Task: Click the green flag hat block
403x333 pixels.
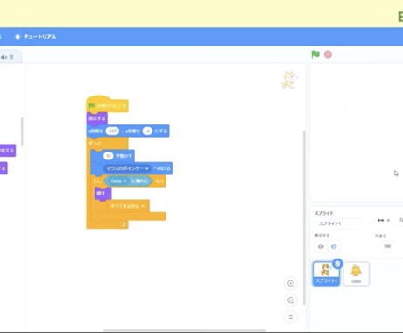Action: click(108, 105)
